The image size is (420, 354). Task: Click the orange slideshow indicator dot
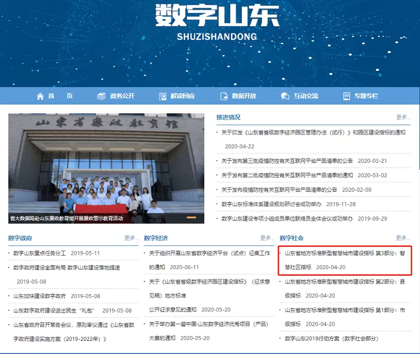tap(191, 217)
